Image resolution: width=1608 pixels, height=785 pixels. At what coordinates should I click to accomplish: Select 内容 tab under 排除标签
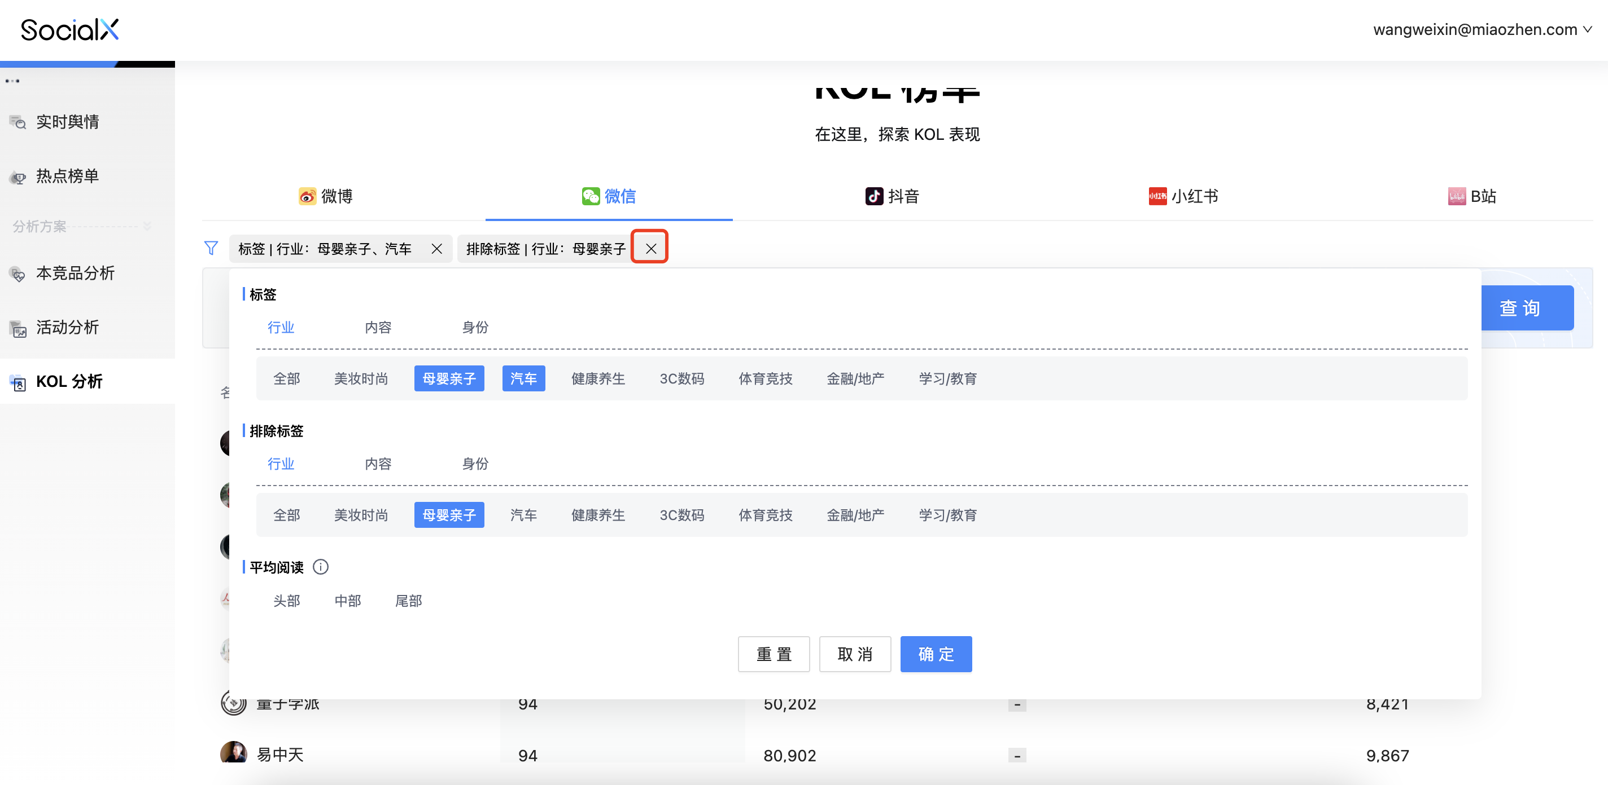pyautogui.click(x=378, y=463)
